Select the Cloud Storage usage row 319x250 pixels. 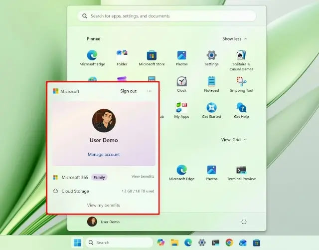tap(103, 191)
